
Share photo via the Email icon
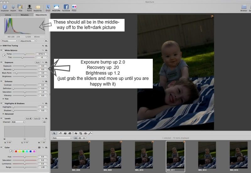click(x=48, y=7)
